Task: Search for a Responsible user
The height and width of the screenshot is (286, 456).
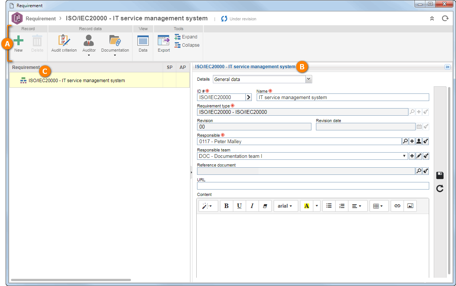Action: (x=405, y=141)
